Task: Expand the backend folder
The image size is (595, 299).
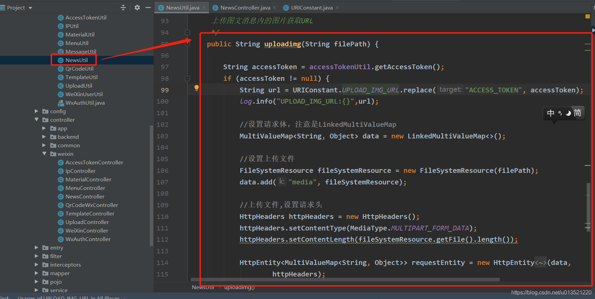Action: [x=44, y=137]
